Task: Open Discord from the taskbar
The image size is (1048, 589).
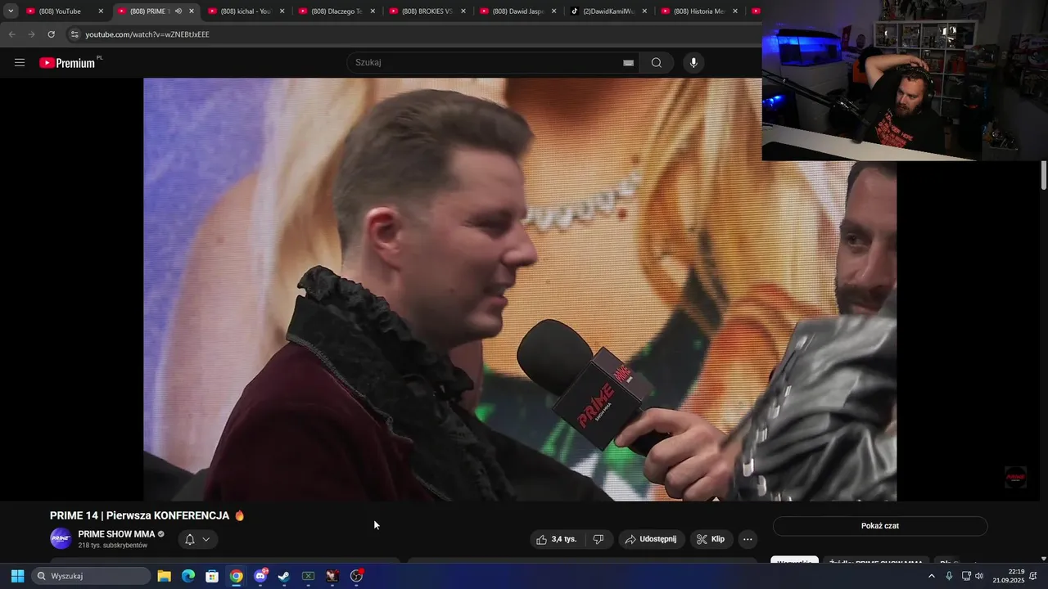Action: (260, 576)
